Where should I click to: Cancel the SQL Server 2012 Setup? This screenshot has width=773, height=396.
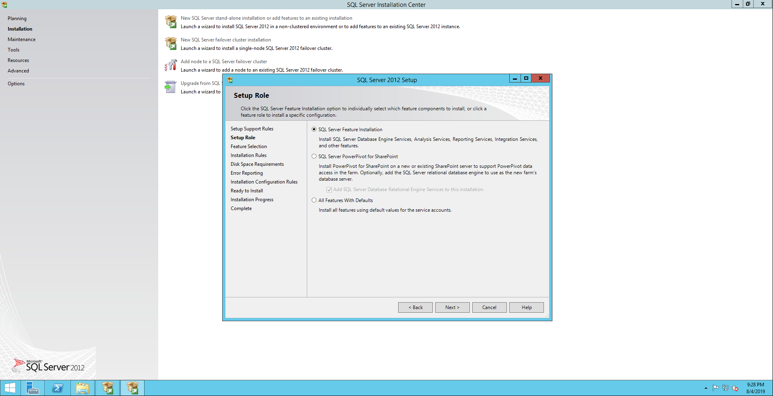(489, 307)
